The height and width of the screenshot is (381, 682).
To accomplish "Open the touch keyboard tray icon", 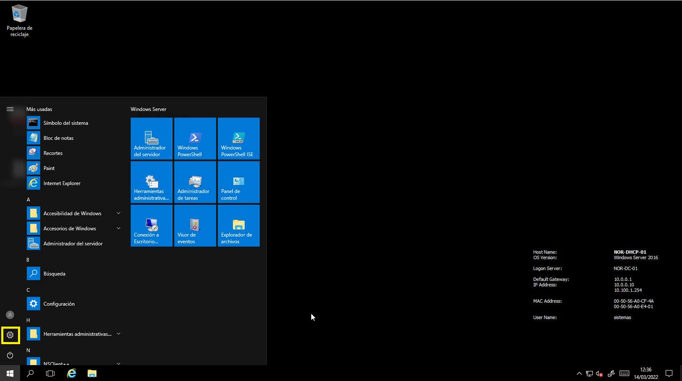I will (624, 373).
